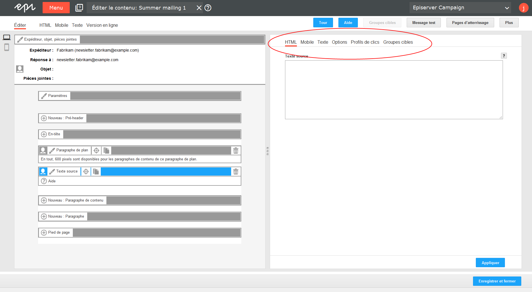Open Pages d'atterrissage button
The image size is (532, 292).
(x=470, y=23)
